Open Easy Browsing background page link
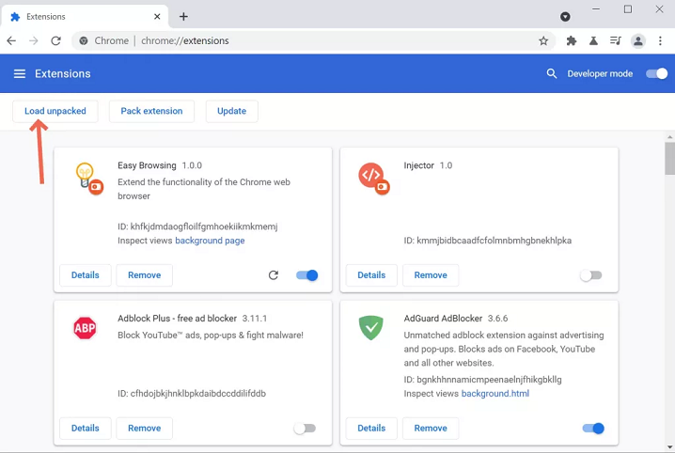This screenshot has width=675, height=453. (x=210, y=241)
